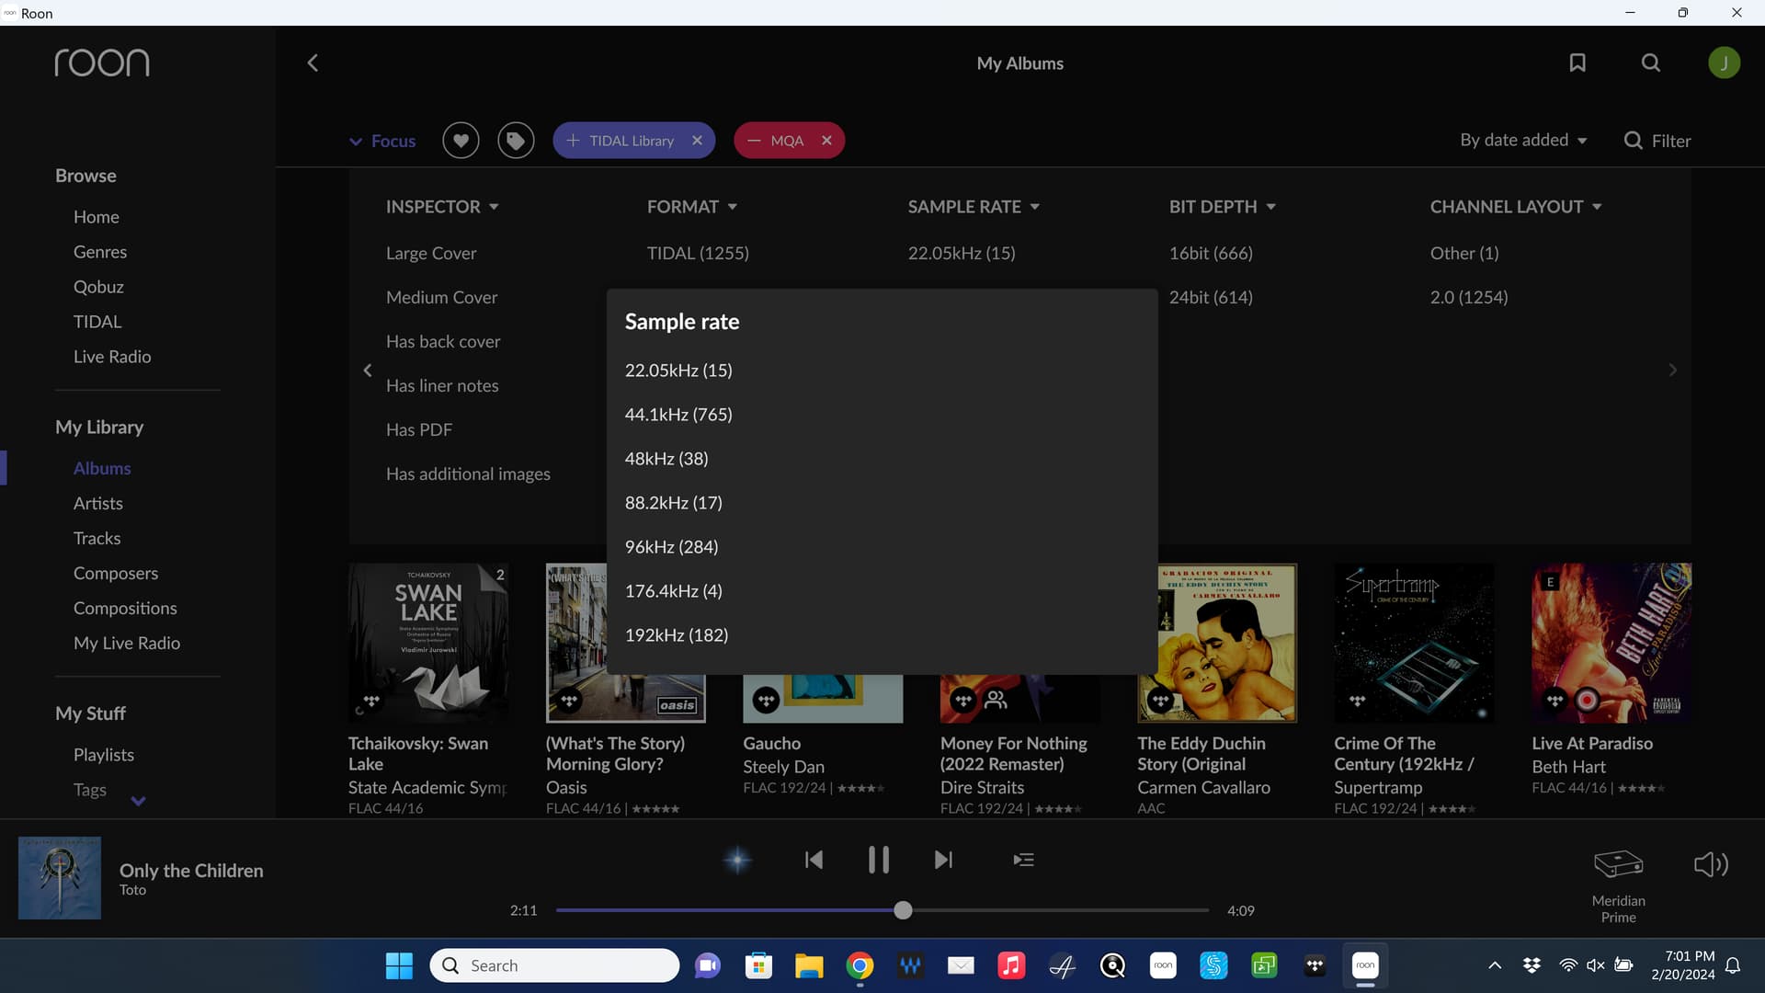Select 96kHz (284) sample rate
Viewport: 1765px width, 993px height.
pos(672,547)
